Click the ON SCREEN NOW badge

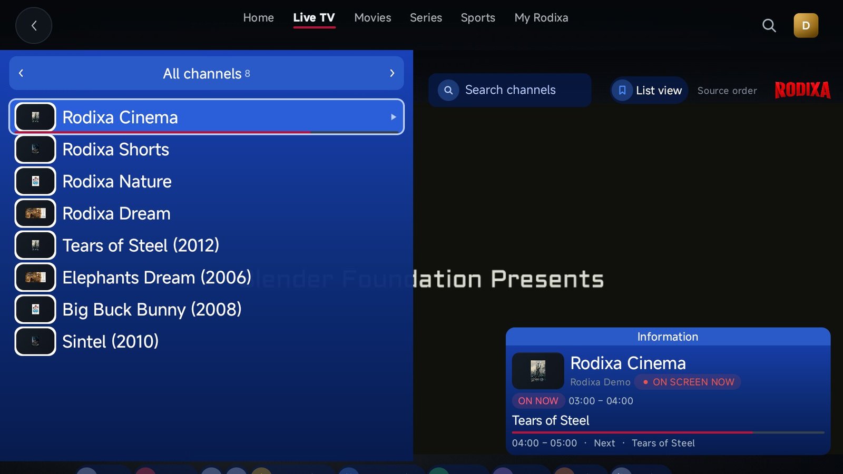[688, 382]
